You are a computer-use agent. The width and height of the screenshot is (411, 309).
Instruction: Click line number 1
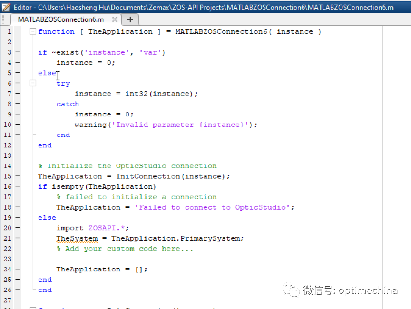[x=10, y=32]
